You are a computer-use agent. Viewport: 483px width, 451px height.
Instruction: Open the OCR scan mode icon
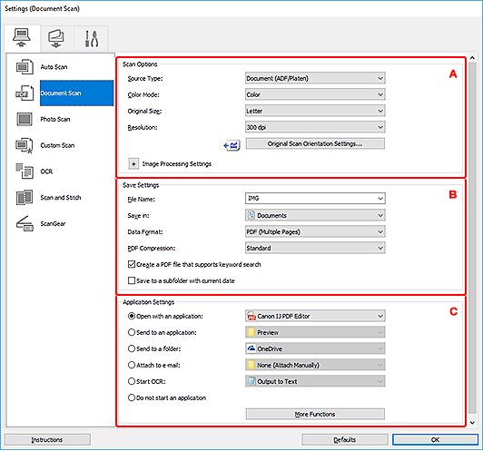click(x=25, y=172)
